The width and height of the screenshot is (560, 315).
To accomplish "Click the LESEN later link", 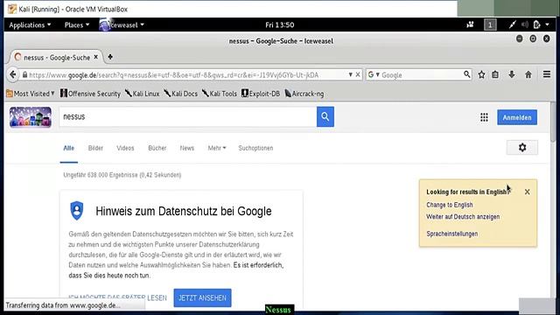I will 117,297.
